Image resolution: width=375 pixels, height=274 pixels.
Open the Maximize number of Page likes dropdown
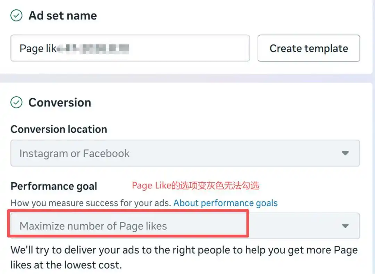coord(185,226)
